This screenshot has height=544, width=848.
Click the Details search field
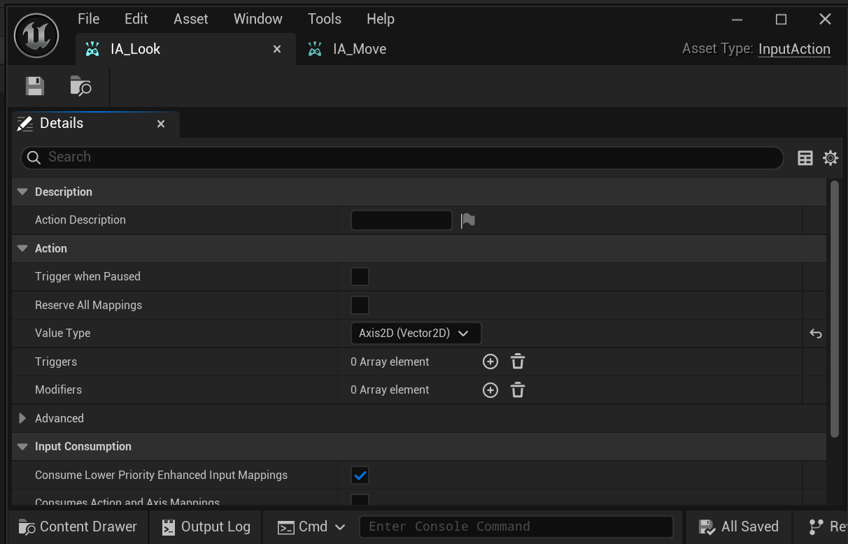402,157
